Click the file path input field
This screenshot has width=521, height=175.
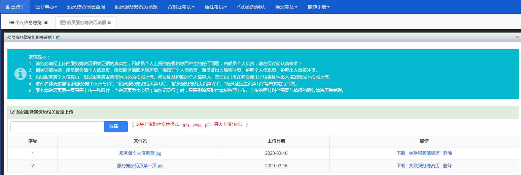click(x=57, y=127)
